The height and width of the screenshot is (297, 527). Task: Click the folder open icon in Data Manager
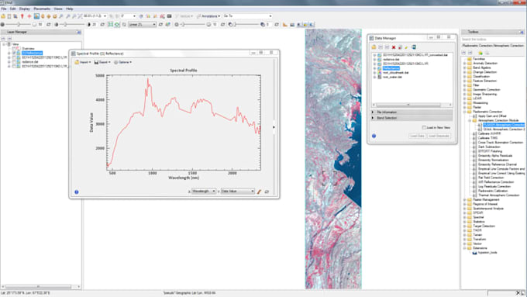(374, 47)
